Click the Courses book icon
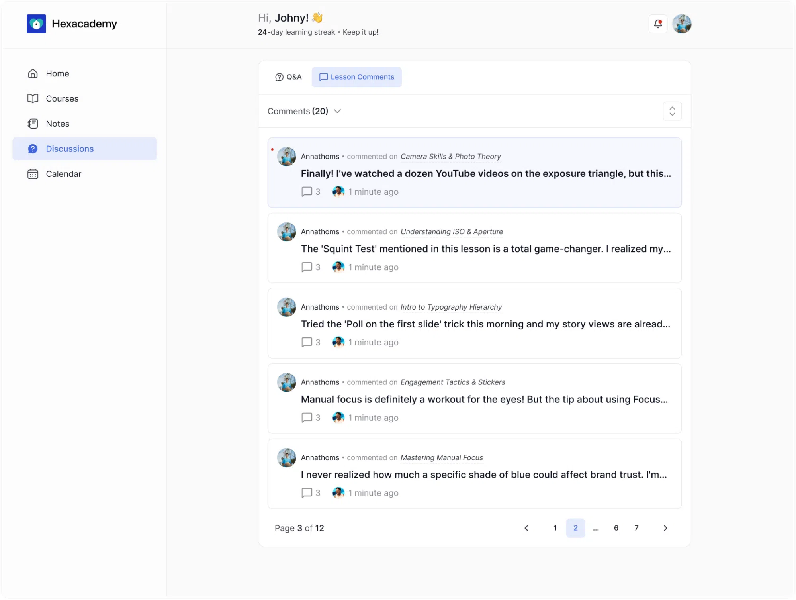Screen dimensions: 796x600 tap(33, 99)
